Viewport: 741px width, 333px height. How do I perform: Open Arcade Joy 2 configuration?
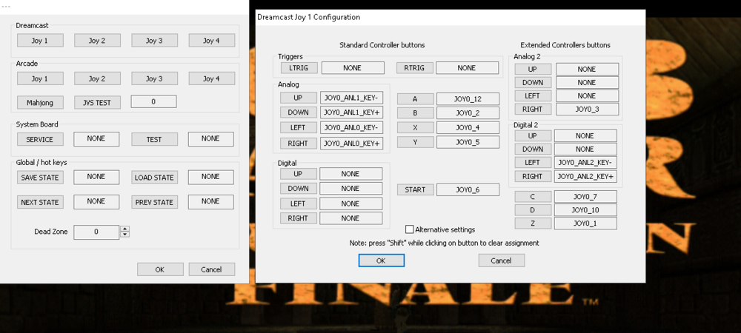click(x=97, y=78)
